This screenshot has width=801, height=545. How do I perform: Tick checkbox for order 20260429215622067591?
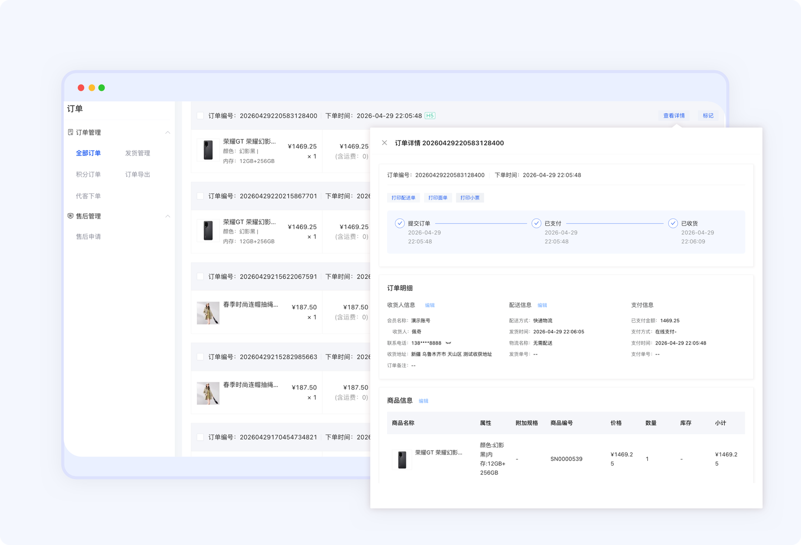click(x=200, y=276)
